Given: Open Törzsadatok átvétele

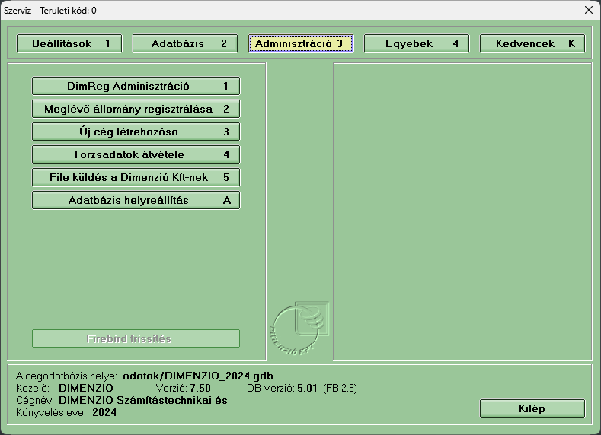Looking at the screenshot, I should coord(136,154).
